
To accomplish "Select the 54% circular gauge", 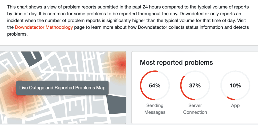I will point(154,85).
